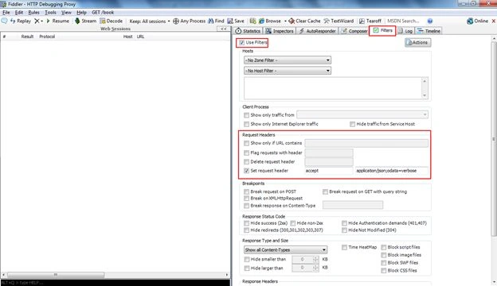The image size is (497, 286).
Task: Open the TextWizard tool
Action: pos(339,21)
